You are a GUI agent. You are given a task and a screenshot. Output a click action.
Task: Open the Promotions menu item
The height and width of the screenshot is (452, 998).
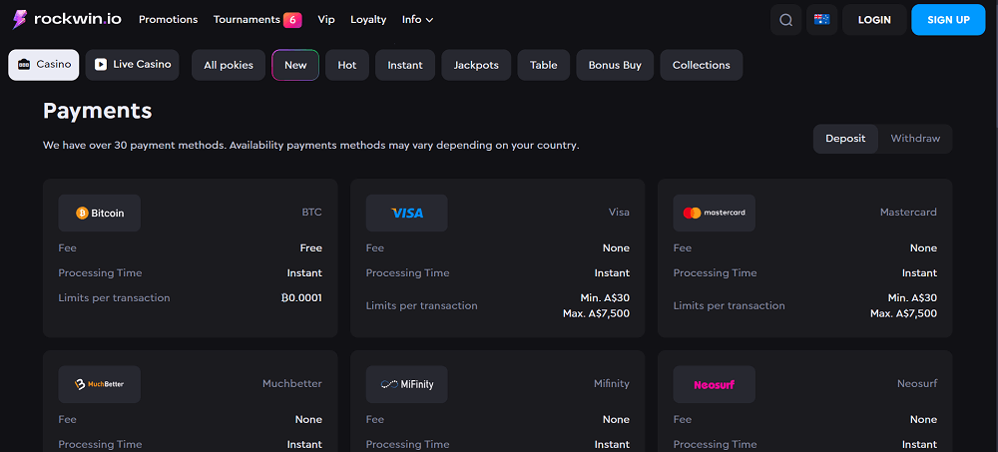[x=168, y=20]
